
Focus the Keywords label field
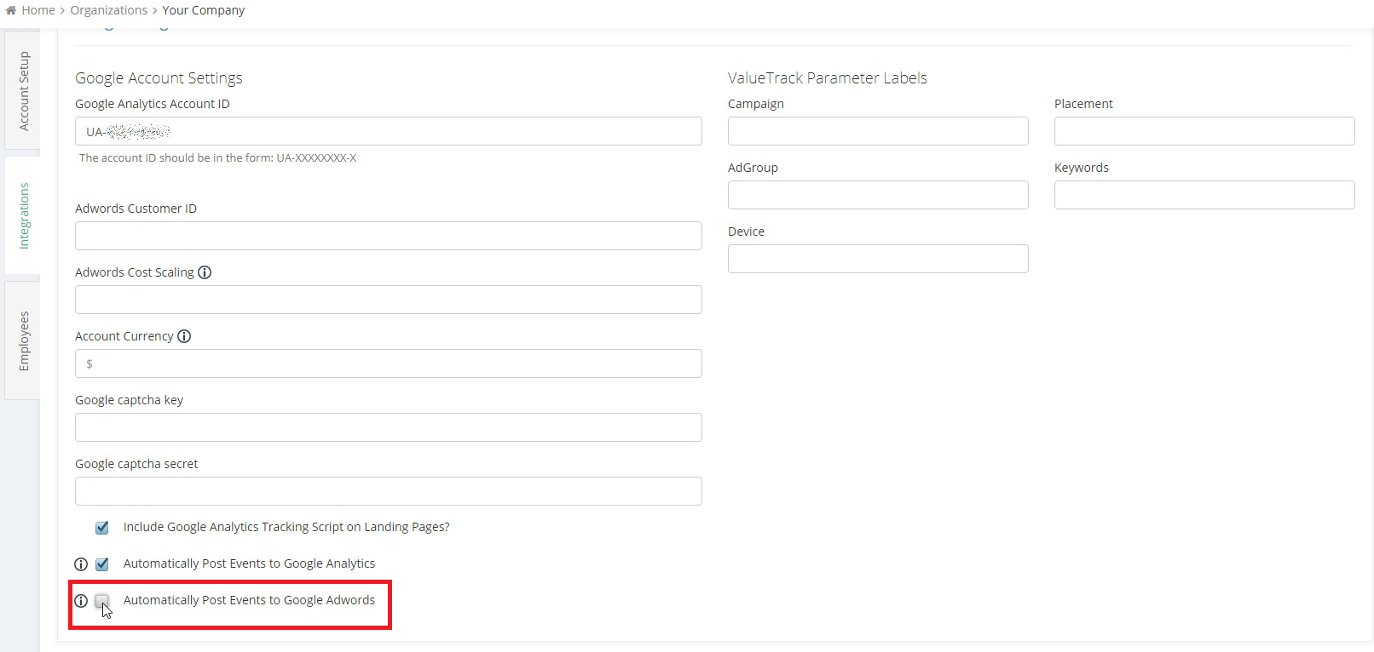(1204, 195)
